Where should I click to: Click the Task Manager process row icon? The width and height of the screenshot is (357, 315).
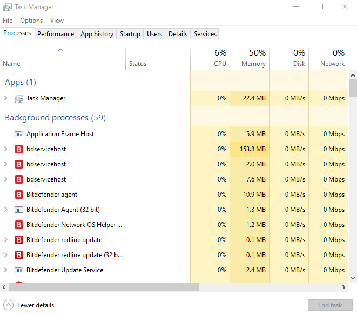tap(19, 98)
